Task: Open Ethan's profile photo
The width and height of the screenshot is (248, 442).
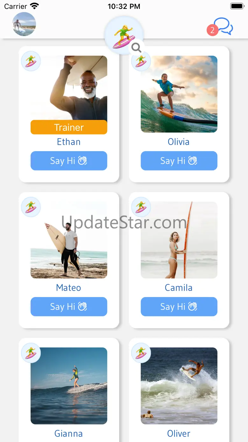Action: [x=69, y=88]
